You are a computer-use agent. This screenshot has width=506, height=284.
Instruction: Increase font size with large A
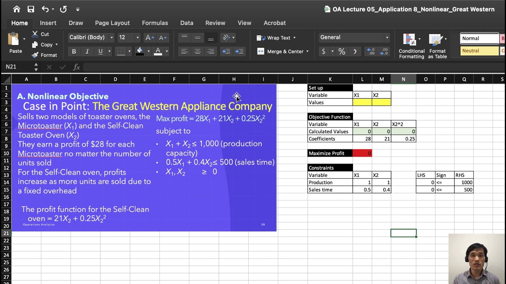149,38
